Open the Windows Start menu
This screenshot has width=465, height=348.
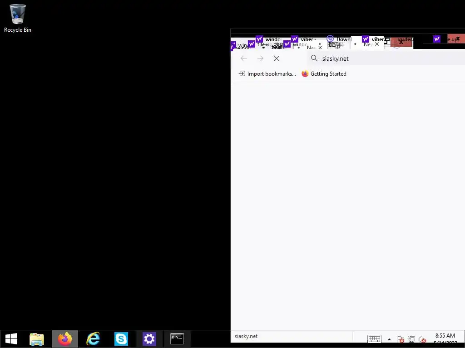[x=11, y=339]
